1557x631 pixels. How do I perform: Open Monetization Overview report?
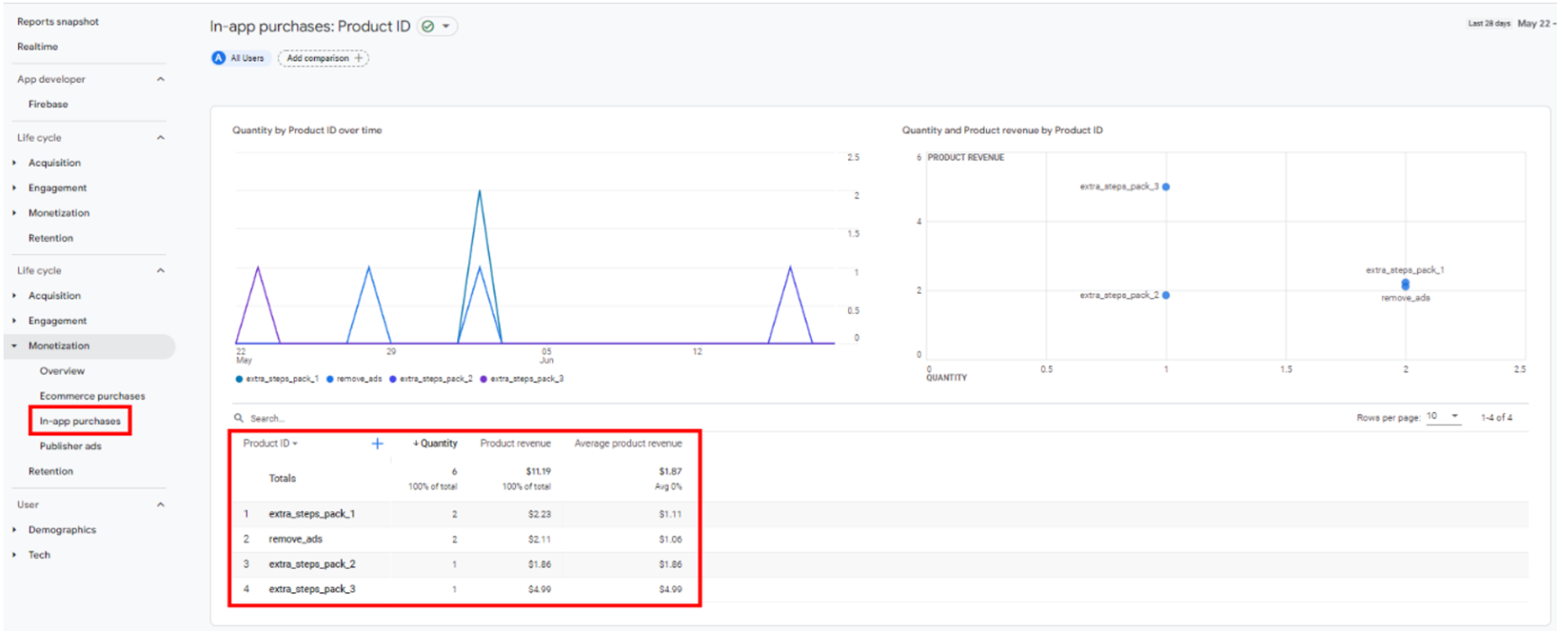click(x=62, y=371)
